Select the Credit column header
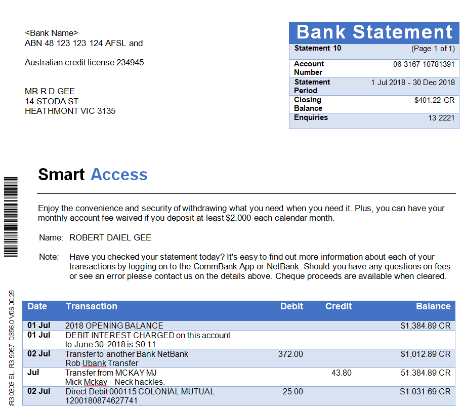Image resolution: width=463 pixels, height=406 pixels. click(339, 306)
